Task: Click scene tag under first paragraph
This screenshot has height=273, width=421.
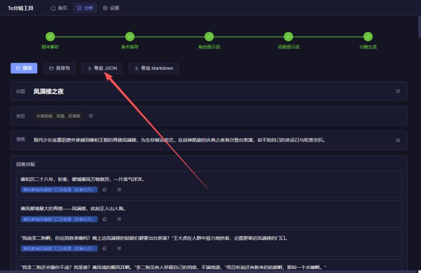Action: click(58, 189)
